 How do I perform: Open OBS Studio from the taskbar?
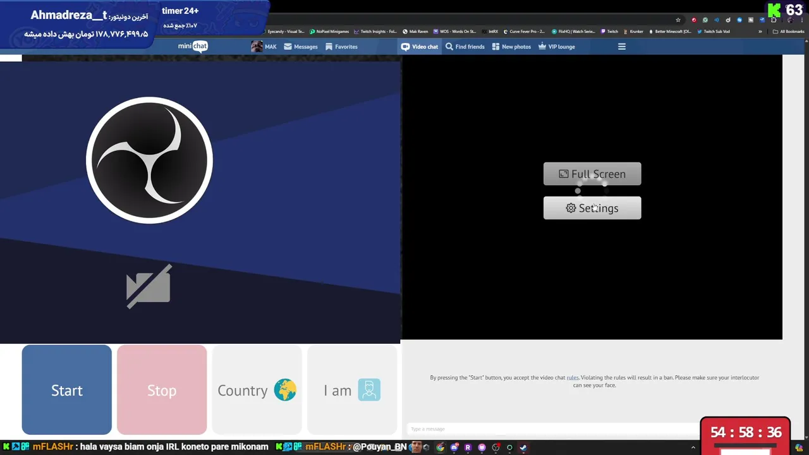click(496, 447)
